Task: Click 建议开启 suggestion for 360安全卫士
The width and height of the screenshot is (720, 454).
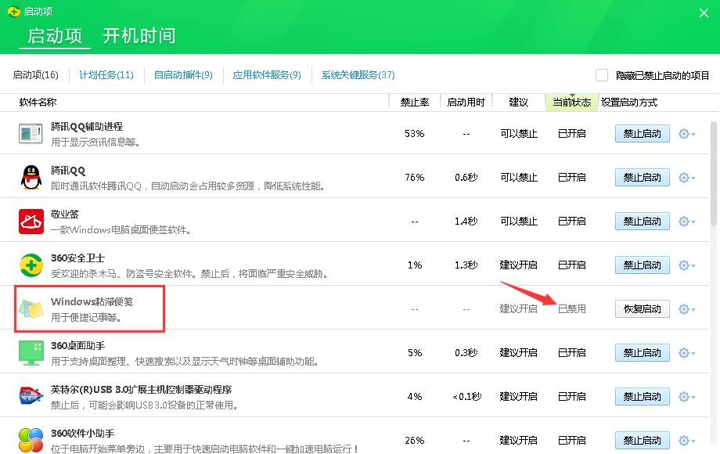Action: [518, 265]
